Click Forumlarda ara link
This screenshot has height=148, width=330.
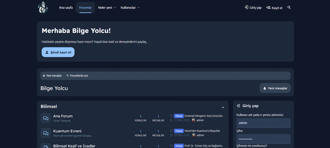pyautogui.click(x=77, y=76)
